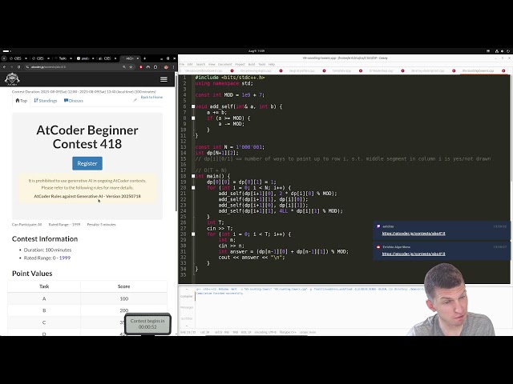The image size is (513, 384).
Task: Close the counting-towers.cpp tab in Geany
Action: pos(503,71)
